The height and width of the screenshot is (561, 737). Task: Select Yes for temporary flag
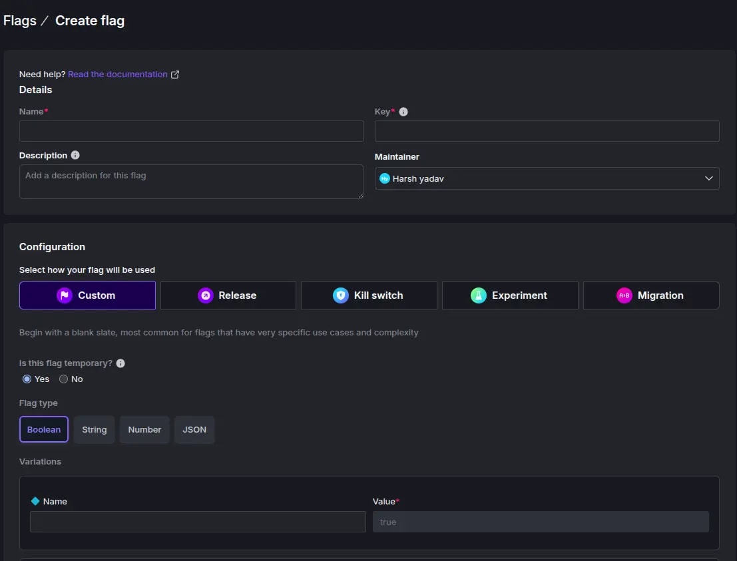pyautogui.click(x=27, y=379)
